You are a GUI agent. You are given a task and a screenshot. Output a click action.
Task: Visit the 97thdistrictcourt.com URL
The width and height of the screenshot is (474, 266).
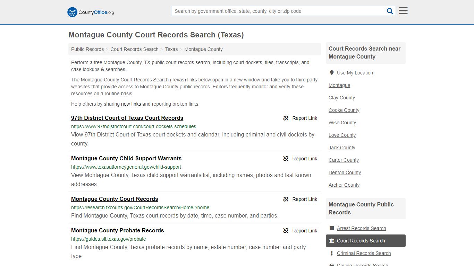pyautogui.click(x=134, y=126)
